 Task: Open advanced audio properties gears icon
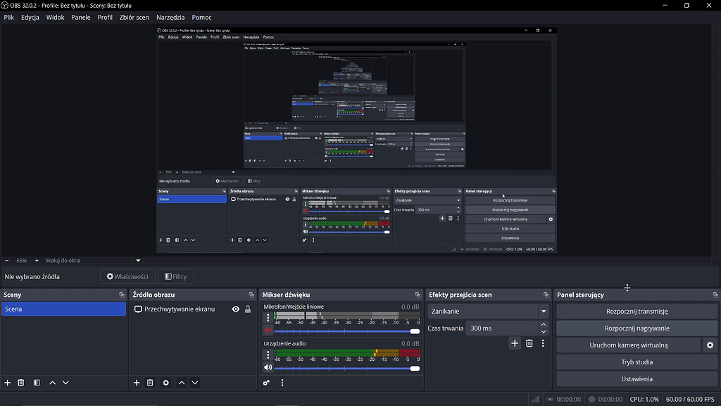click(x=266, y=383)
